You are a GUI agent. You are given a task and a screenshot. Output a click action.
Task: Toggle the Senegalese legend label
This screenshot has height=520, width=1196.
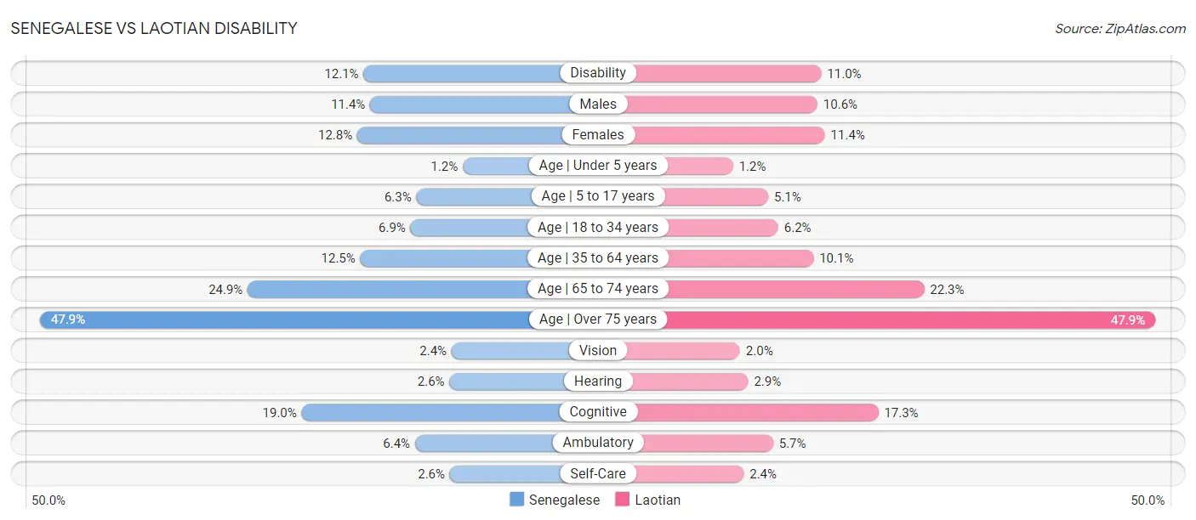[x=564, y=500]
